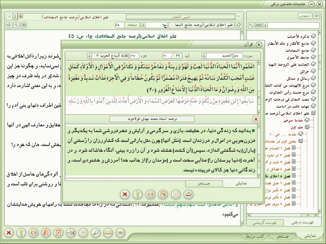Select the فهرست گزینشی tab
The width and height of the screenshot is (326, 244).
pos(264,223)
